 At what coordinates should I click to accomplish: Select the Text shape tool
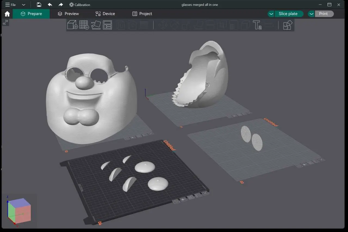pos(257,25)
